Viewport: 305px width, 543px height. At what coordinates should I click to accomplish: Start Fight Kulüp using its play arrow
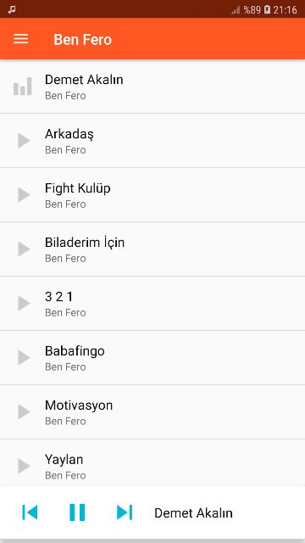(25, 195)
